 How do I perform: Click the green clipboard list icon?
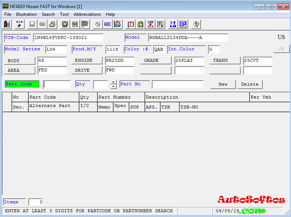tap(141, 24)
